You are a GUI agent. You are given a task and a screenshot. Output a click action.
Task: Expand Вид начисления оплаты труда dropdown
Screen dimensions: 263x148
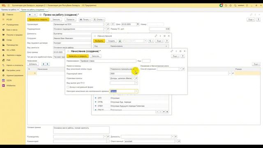tap(136, 69)
